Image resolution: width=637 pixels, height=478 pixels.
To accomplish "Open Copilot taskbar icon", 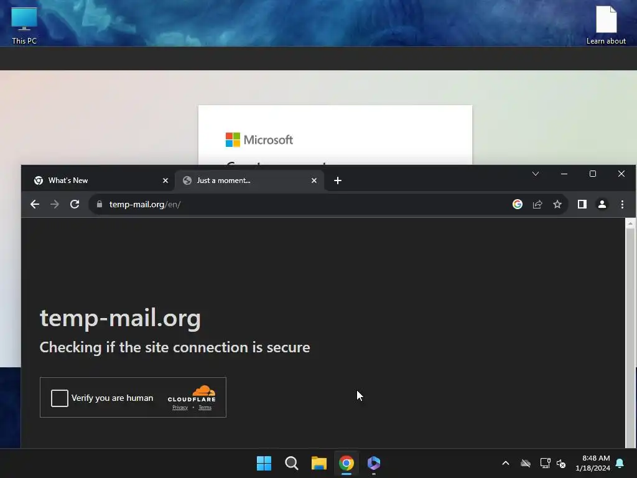I will pos(374,463).
